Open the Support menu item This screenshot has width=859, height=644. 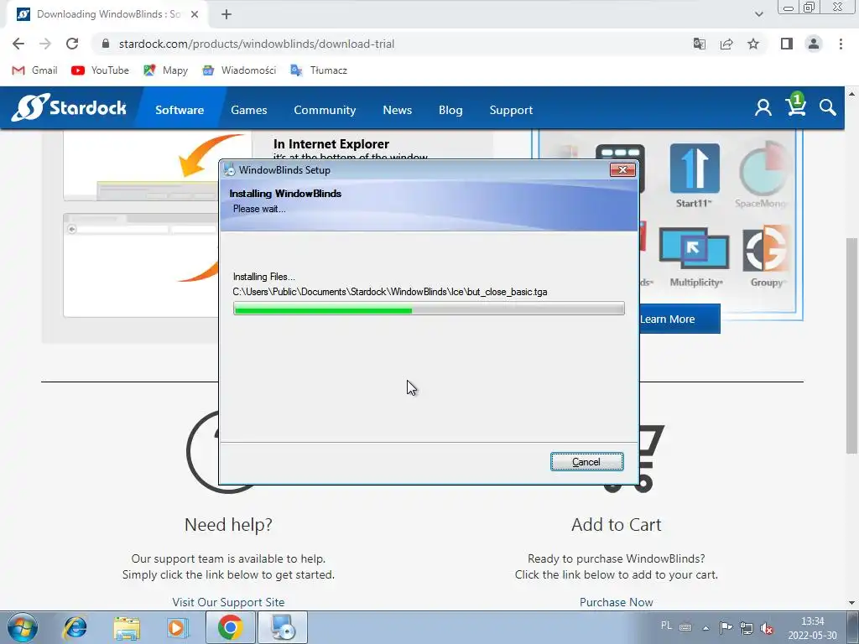[511, 110]
